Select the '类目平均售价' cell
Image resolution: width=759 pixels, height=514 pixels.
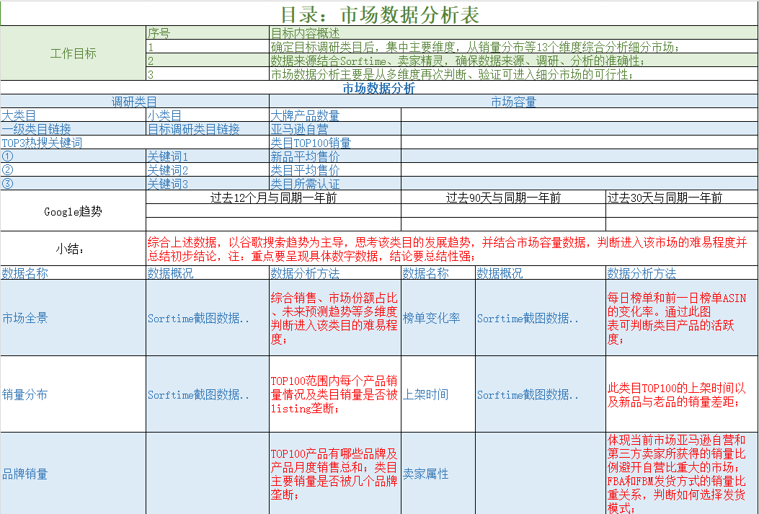coord(335,169)
